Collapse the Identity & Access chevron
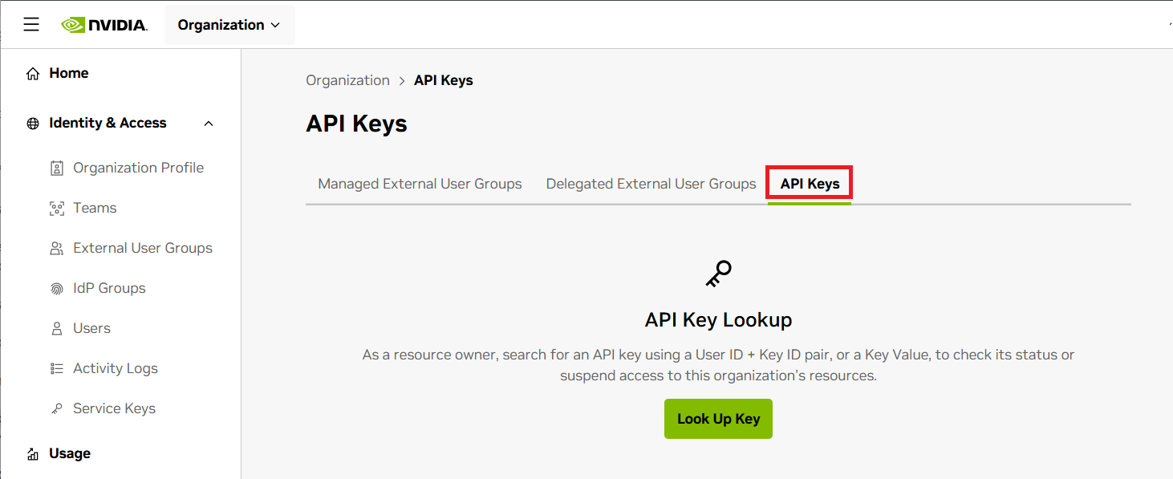 coord(209,124)
